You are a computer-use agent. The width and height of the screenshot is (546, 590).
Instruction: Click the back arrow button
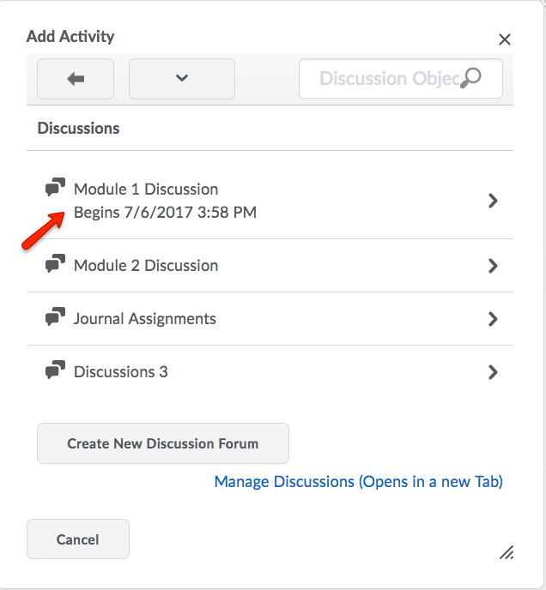tap(76, 79)
